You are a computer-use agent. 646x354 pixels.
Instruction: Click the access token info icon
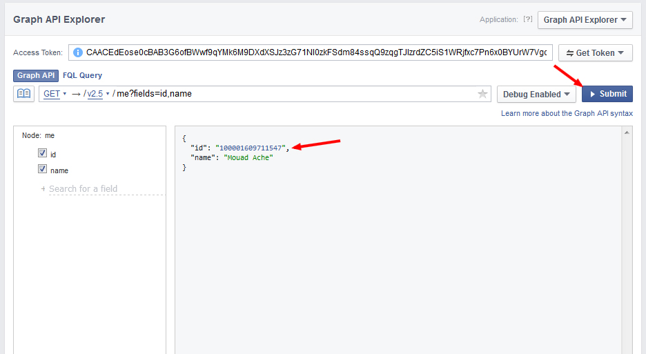point(77,52)
